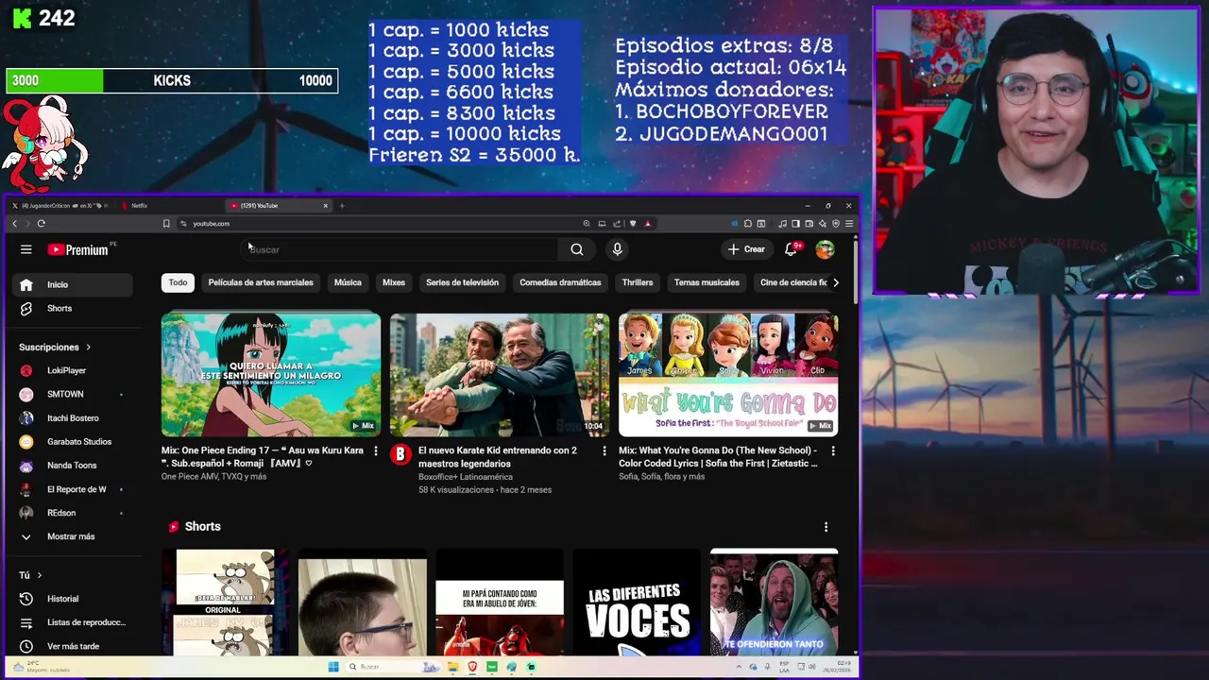Expand Mostrar más subscriptions list
The image size is (1209, 680).
pyautogui.click(x=73, y=536)
